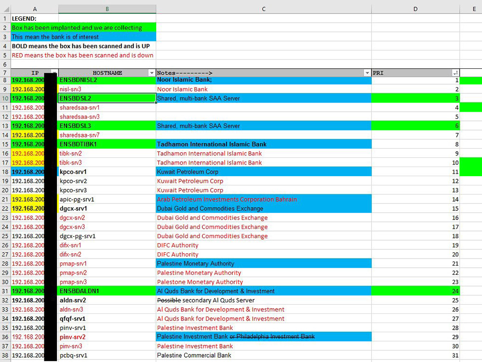
Task: Open the Notes column filter dropdown
Action: tap(367, 73)
